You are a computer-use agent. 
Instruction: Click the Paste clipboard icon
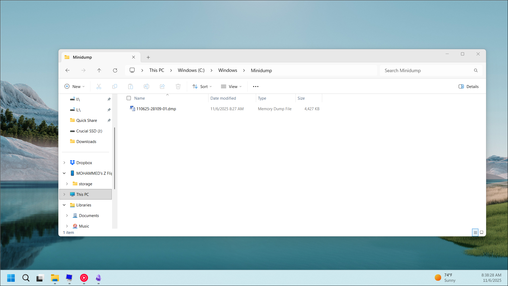point(131,86)
